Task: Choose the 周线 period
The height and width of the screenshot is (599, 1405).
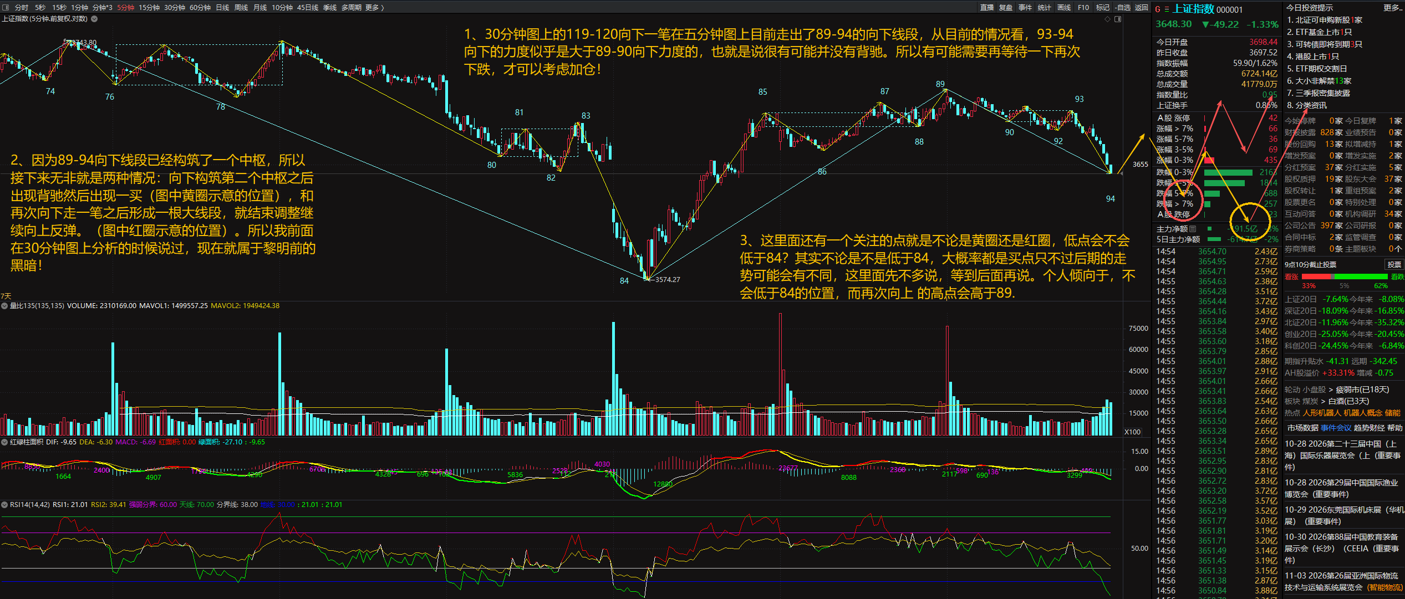Action: point(241,7)
